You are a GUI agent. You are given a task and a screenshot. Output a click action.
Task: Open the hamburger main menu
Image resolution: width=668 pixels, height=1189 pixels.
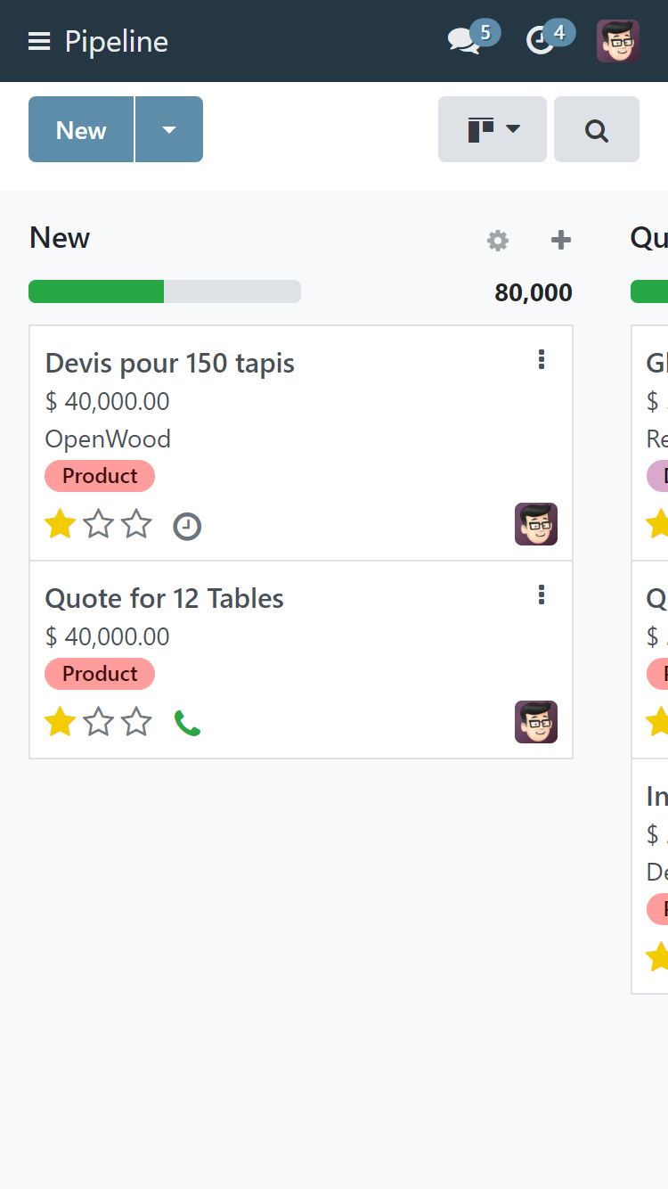click(x=39, y=41)
